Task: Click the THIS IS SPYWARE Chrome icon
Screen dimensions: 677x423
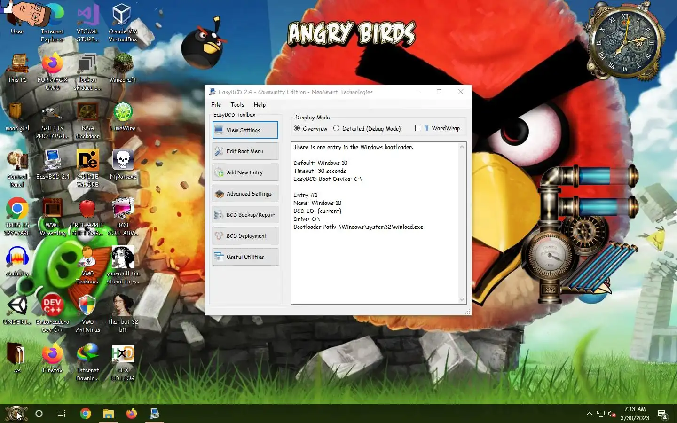Action: point(17,217)
